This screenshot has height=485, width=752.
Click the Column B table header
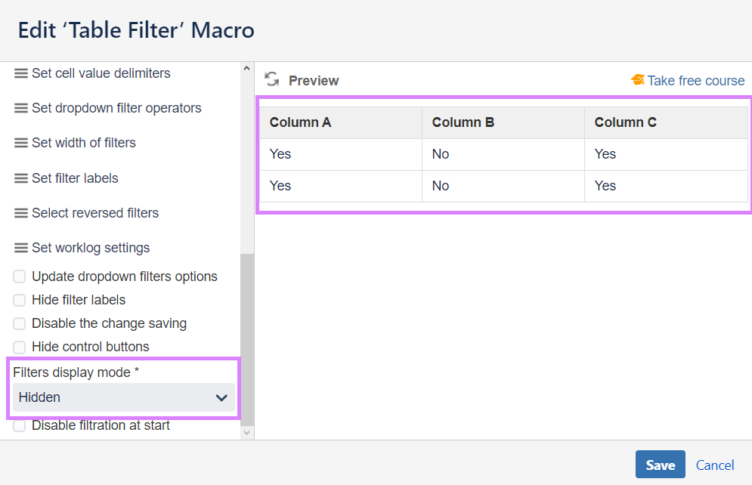click(x=463, y=122)
